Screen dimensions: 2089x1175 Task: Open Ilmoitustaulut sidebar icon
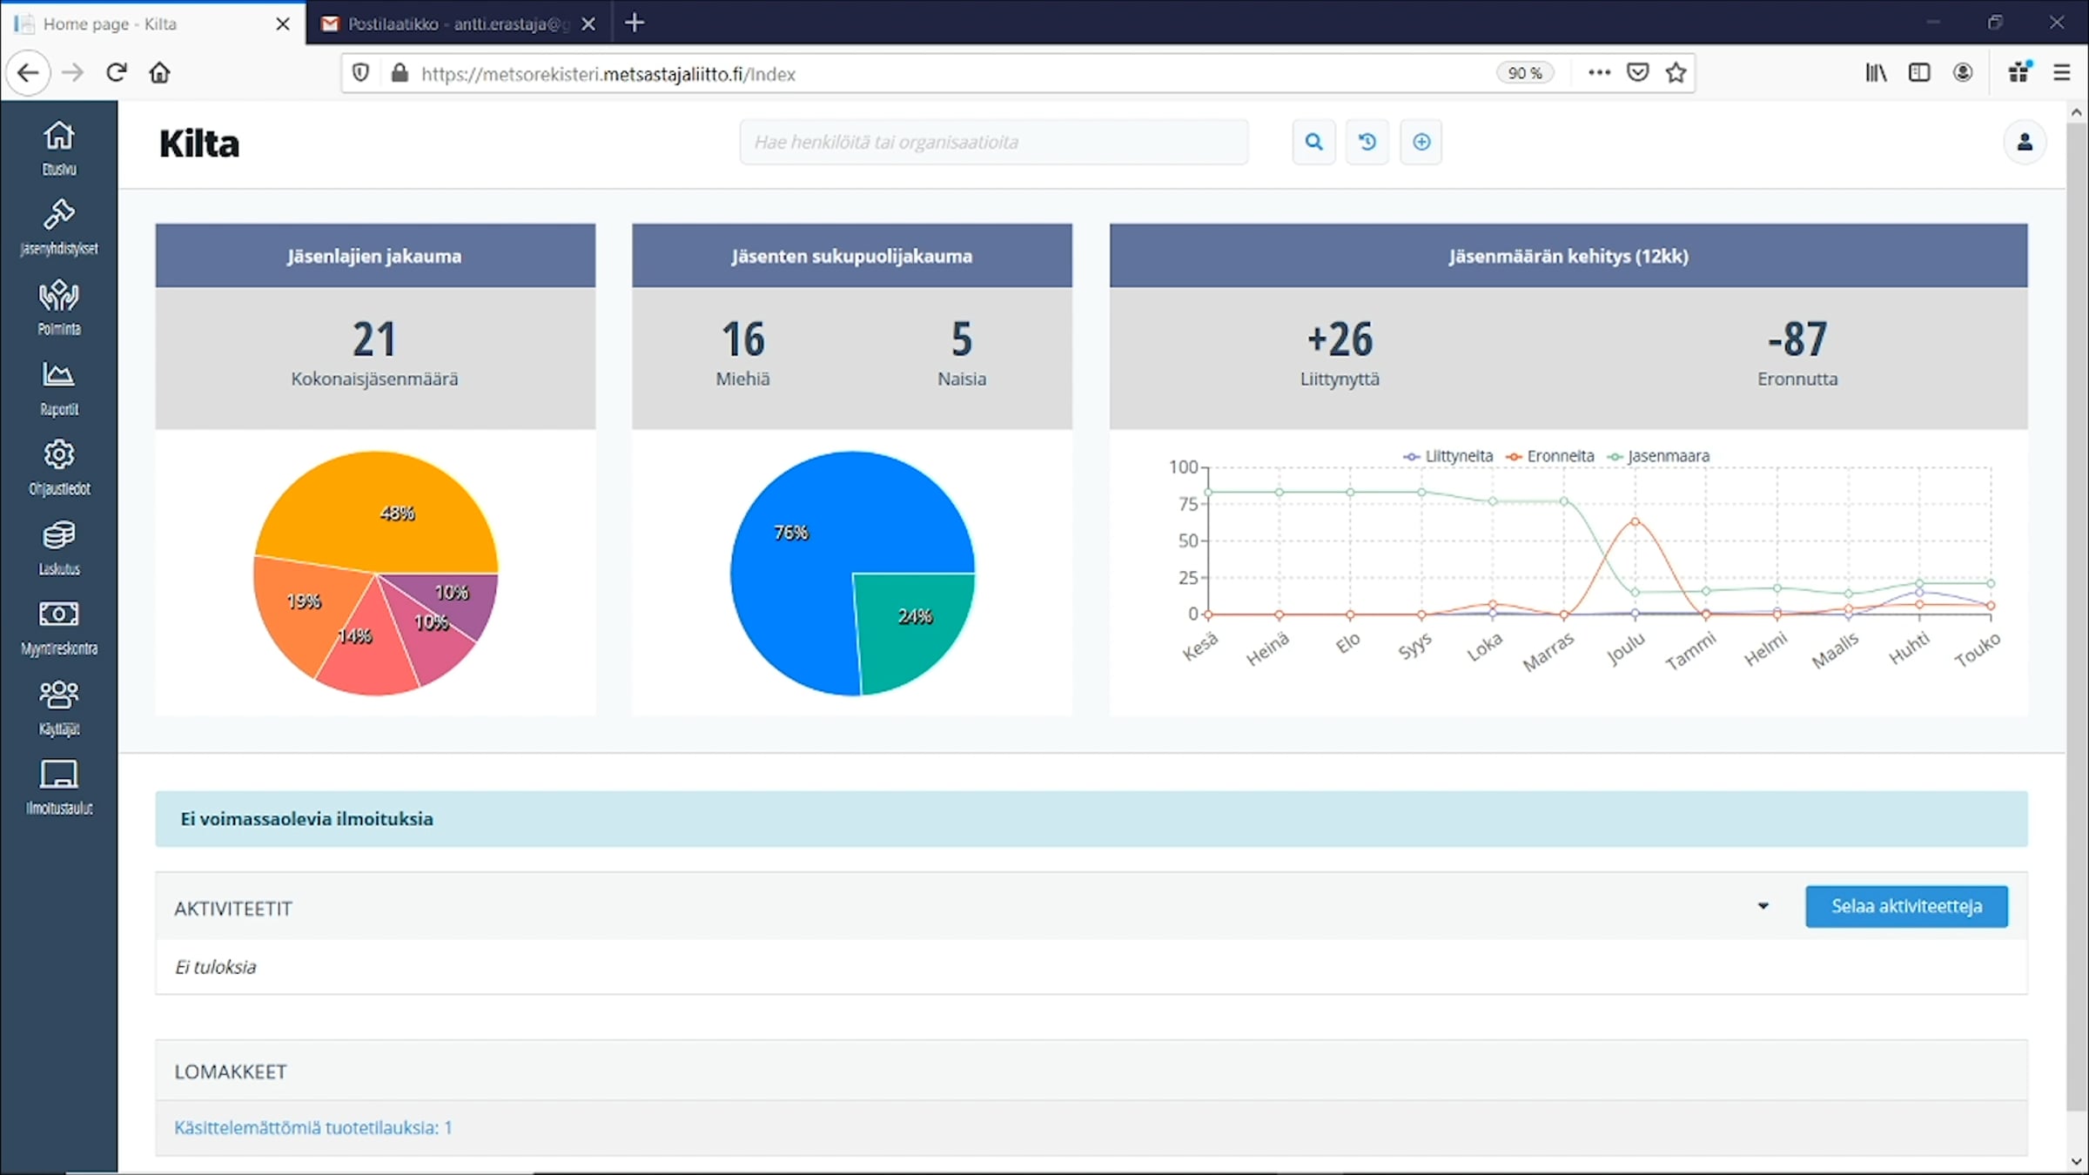[59, 788]
